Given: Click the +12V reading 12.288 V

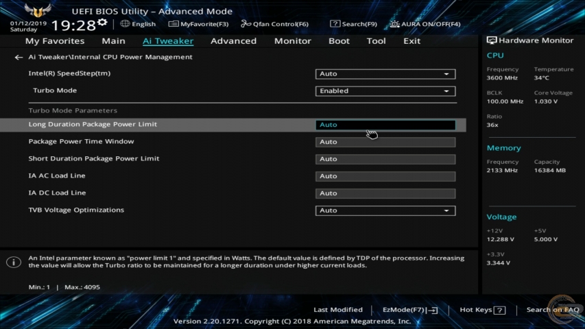Looking at the screenshot, I should click(501, 239).
